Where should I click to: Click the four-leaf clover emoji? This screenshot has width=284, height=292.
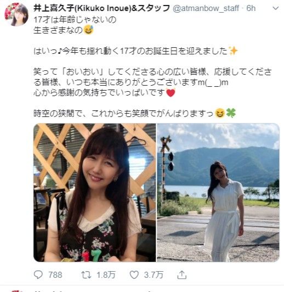(x=231, y=113)
